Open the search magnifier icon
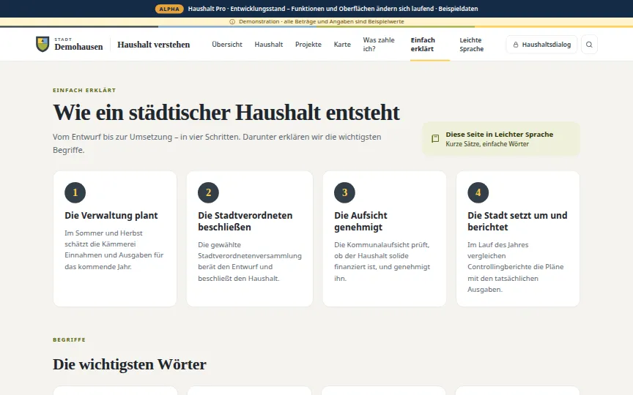The height and width of the screenshot is (395, 633). pyautogui.click(x=589, y=45)
